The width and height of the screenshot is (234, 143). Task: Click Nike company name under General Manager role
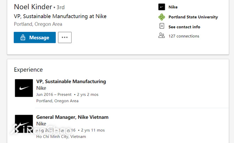click(x=41, y=123)
